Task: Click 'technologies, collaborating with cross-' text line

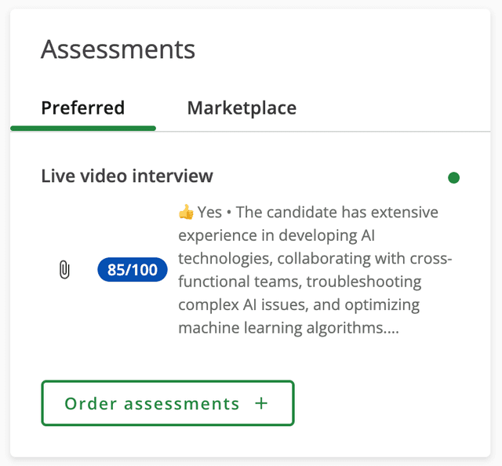Action: (x=315, y=259)
